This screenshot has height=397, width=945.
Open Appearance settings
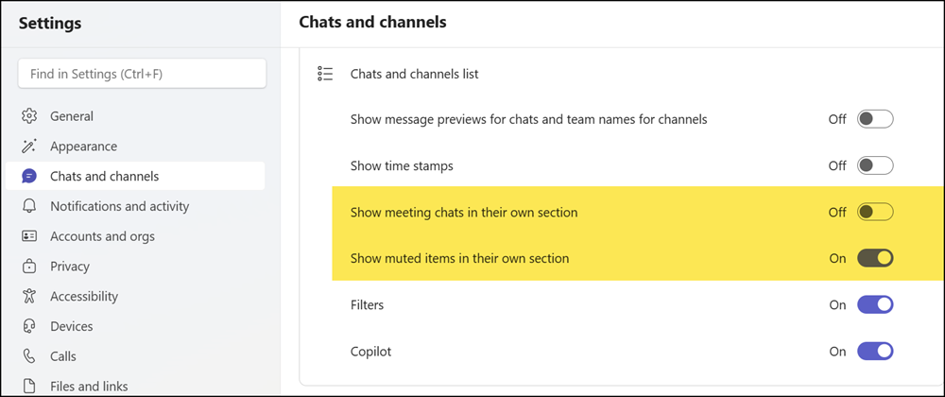135,146
